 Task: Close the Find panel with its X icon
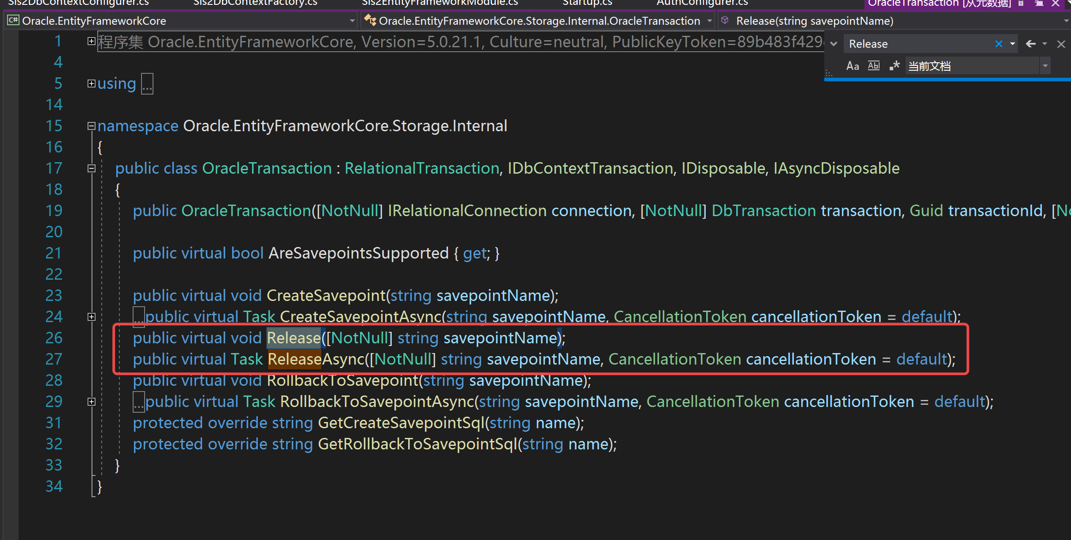[x=1061, y=44]
